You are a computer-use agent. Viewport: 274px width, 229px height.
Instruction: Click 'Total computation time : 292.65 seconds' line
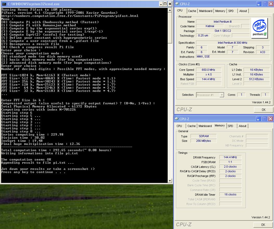click(56, 150)
